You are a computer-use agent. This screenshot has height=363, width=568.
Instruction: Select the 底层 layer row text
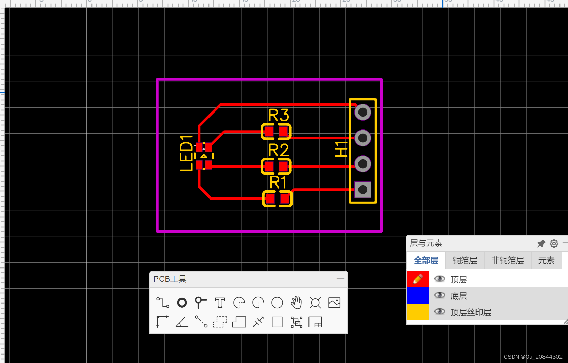pos(458,296)
